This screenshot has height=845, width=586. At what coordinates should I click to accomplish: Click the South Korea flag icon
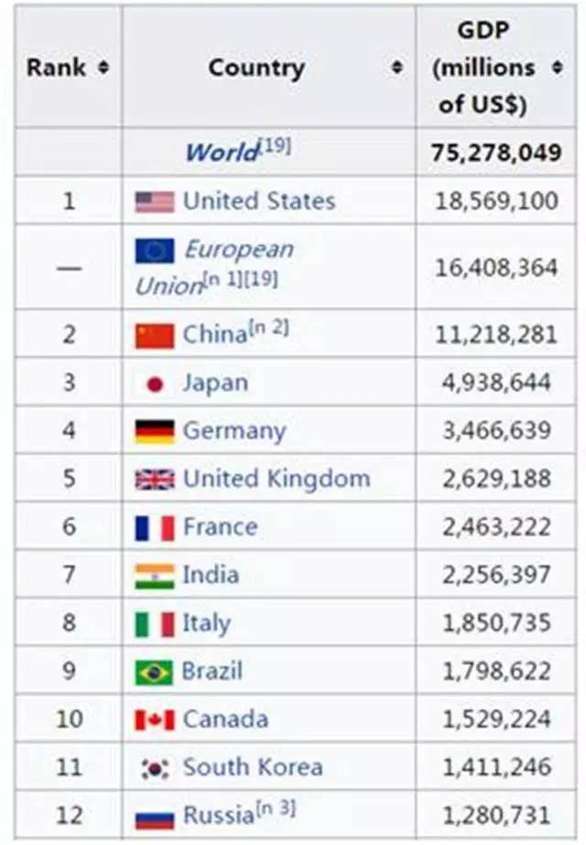pyautogui.click(x=155, y=768)
